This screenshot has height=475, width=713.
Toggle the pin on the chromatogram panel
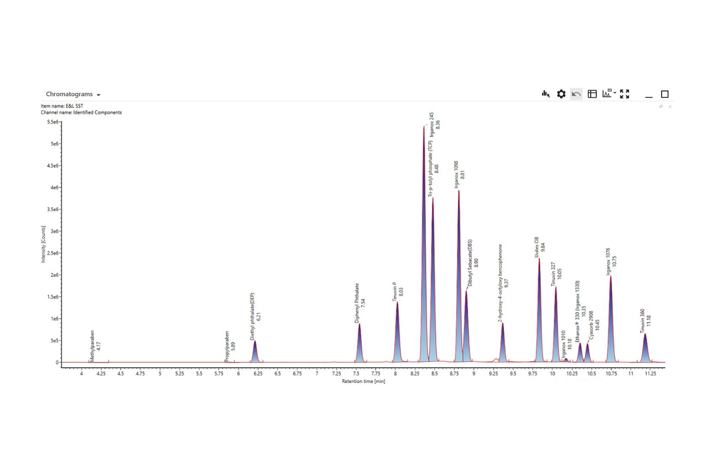click(661, 106)
